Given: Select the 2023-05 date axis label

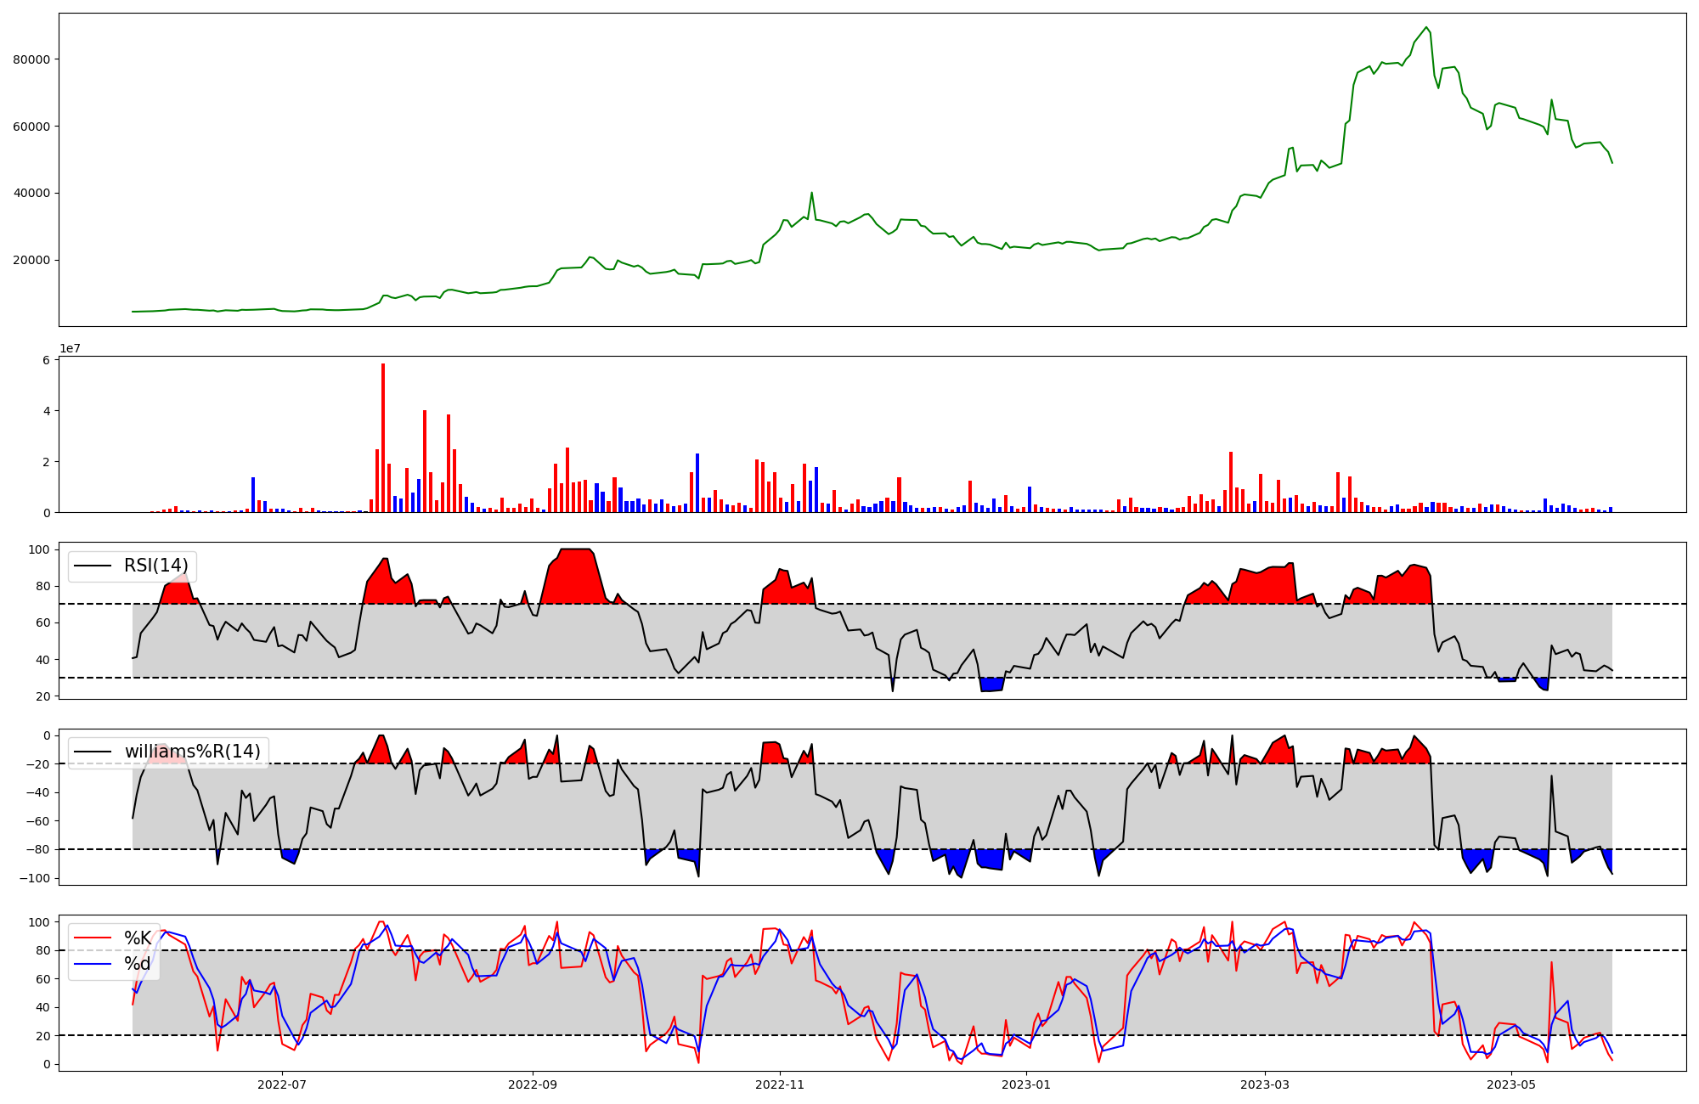Looking at the screenshot, I should (x=1512, y=1084).
